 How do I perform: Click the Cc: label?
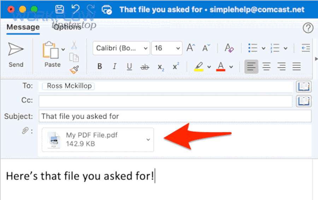[x=27, y=100]
